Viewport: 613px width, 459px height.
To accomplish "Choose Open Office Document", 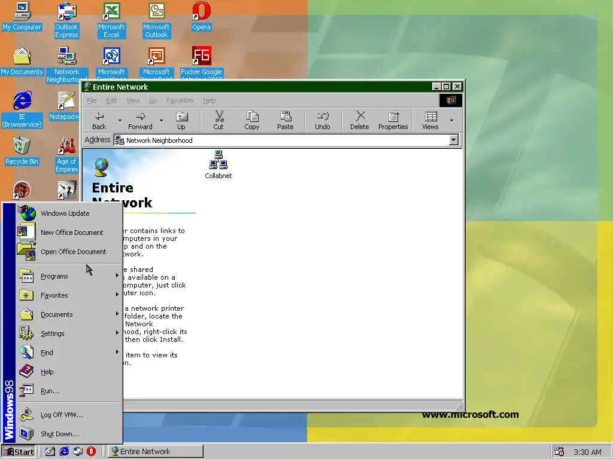I will [69, 252].
